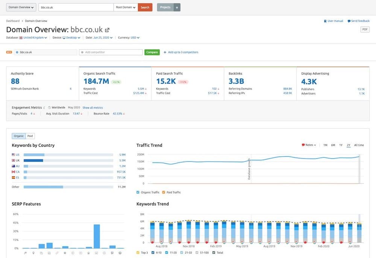Click the red Notes flag icon

303,145
